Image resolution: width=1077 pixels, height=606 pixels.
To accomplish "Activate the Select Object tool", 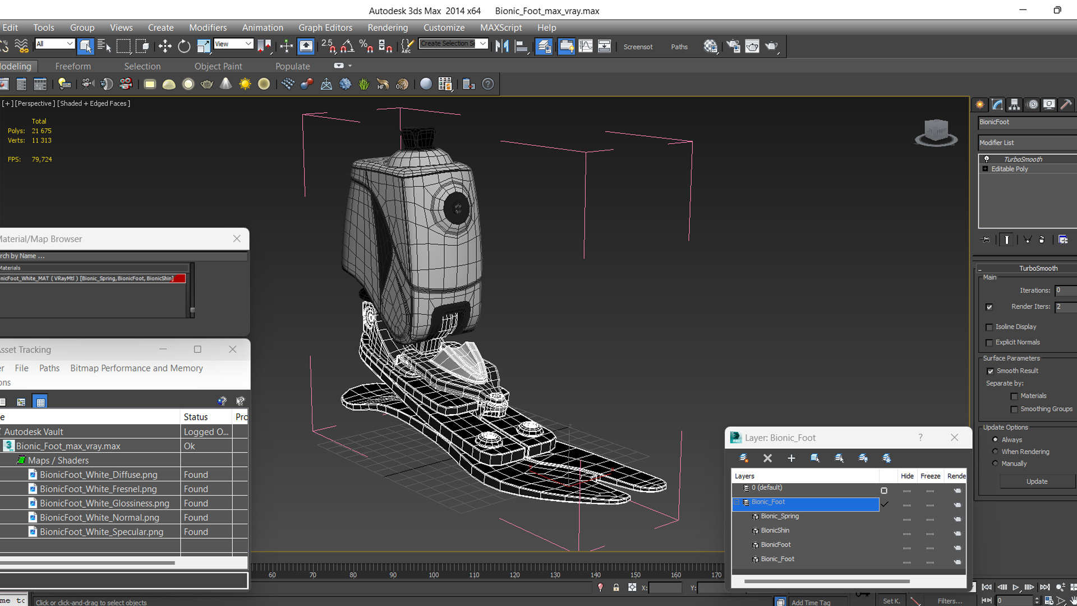I will (x=85, y=46).
